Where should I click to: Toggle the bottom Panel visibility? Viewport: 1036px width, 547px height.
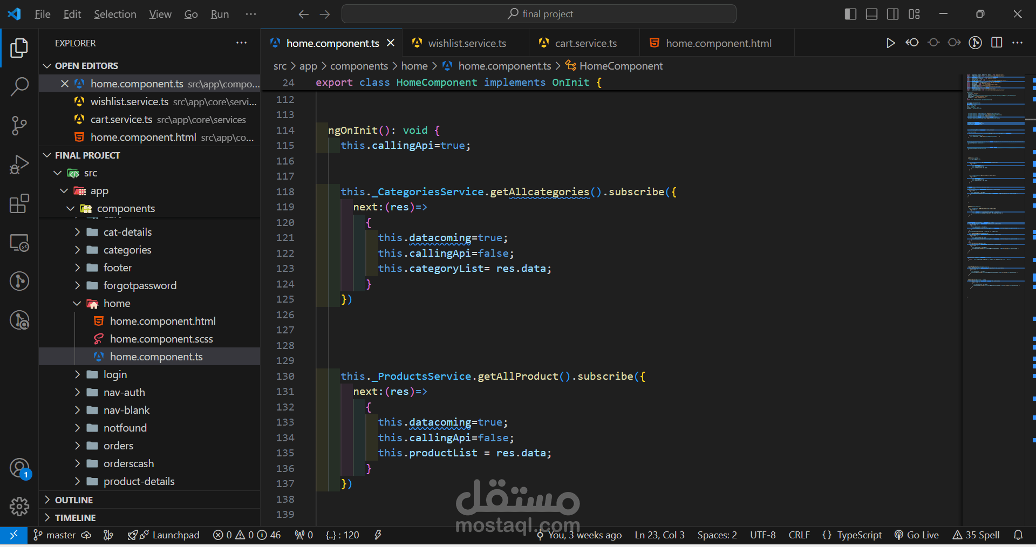[x=871, y=14]
